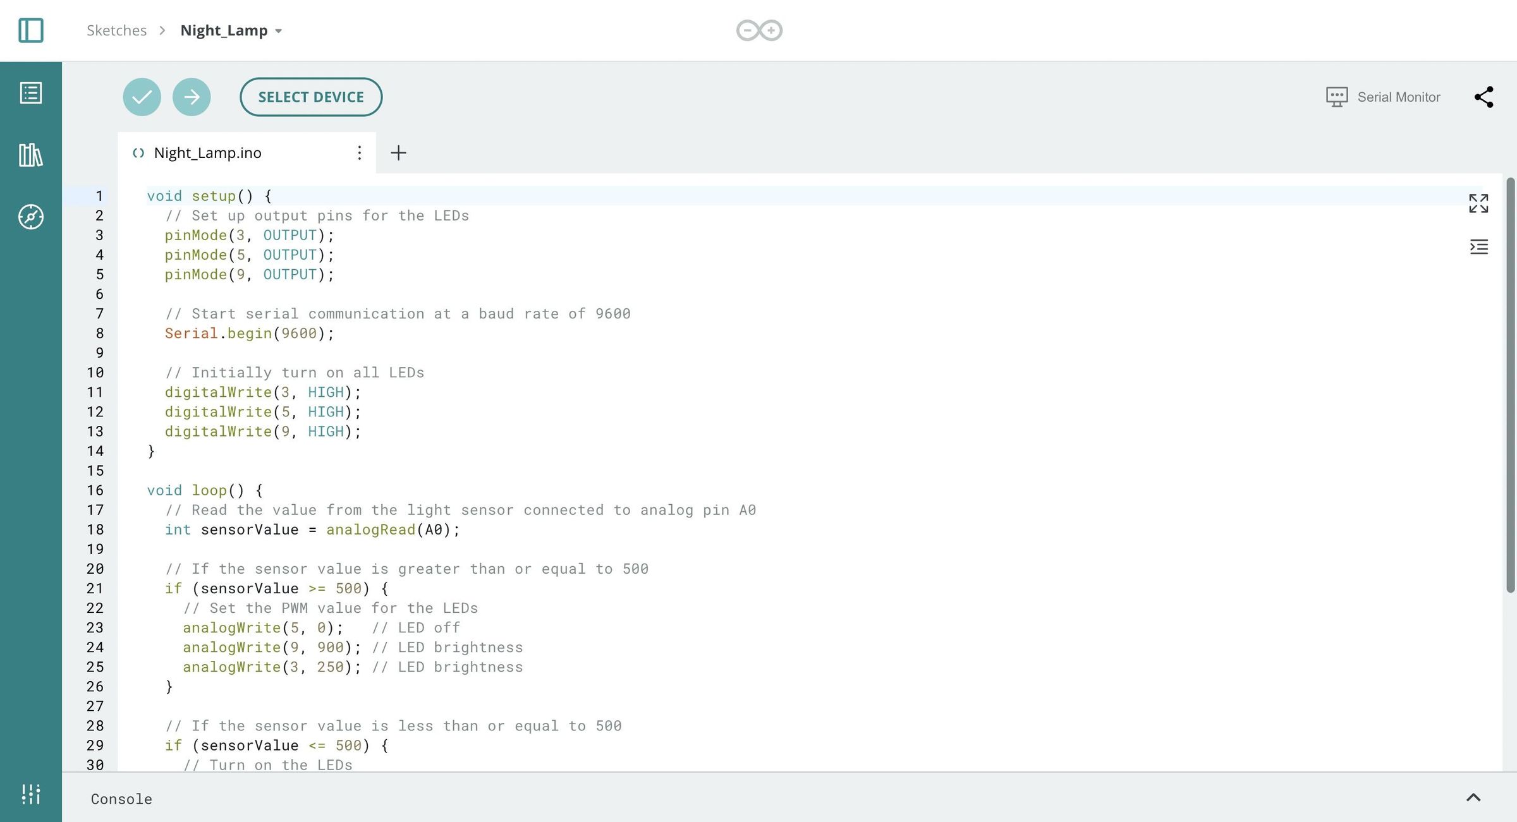Open the Libraries sidebar icon
The height and width of the screenshot is (822, 1517).
pos(30,155)
